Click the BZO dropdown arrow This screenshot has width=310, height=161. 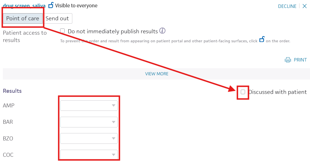(x=113, y=138)
